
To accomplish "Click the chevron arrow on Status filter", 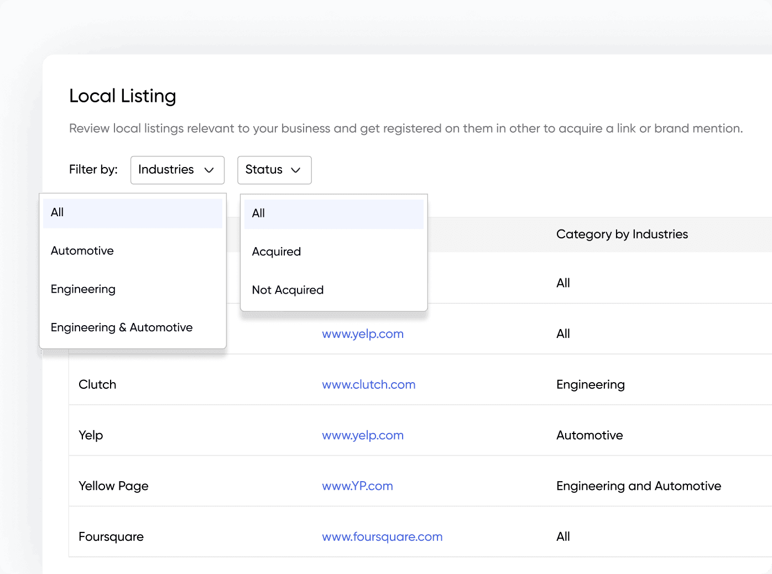I will point(296,170).
